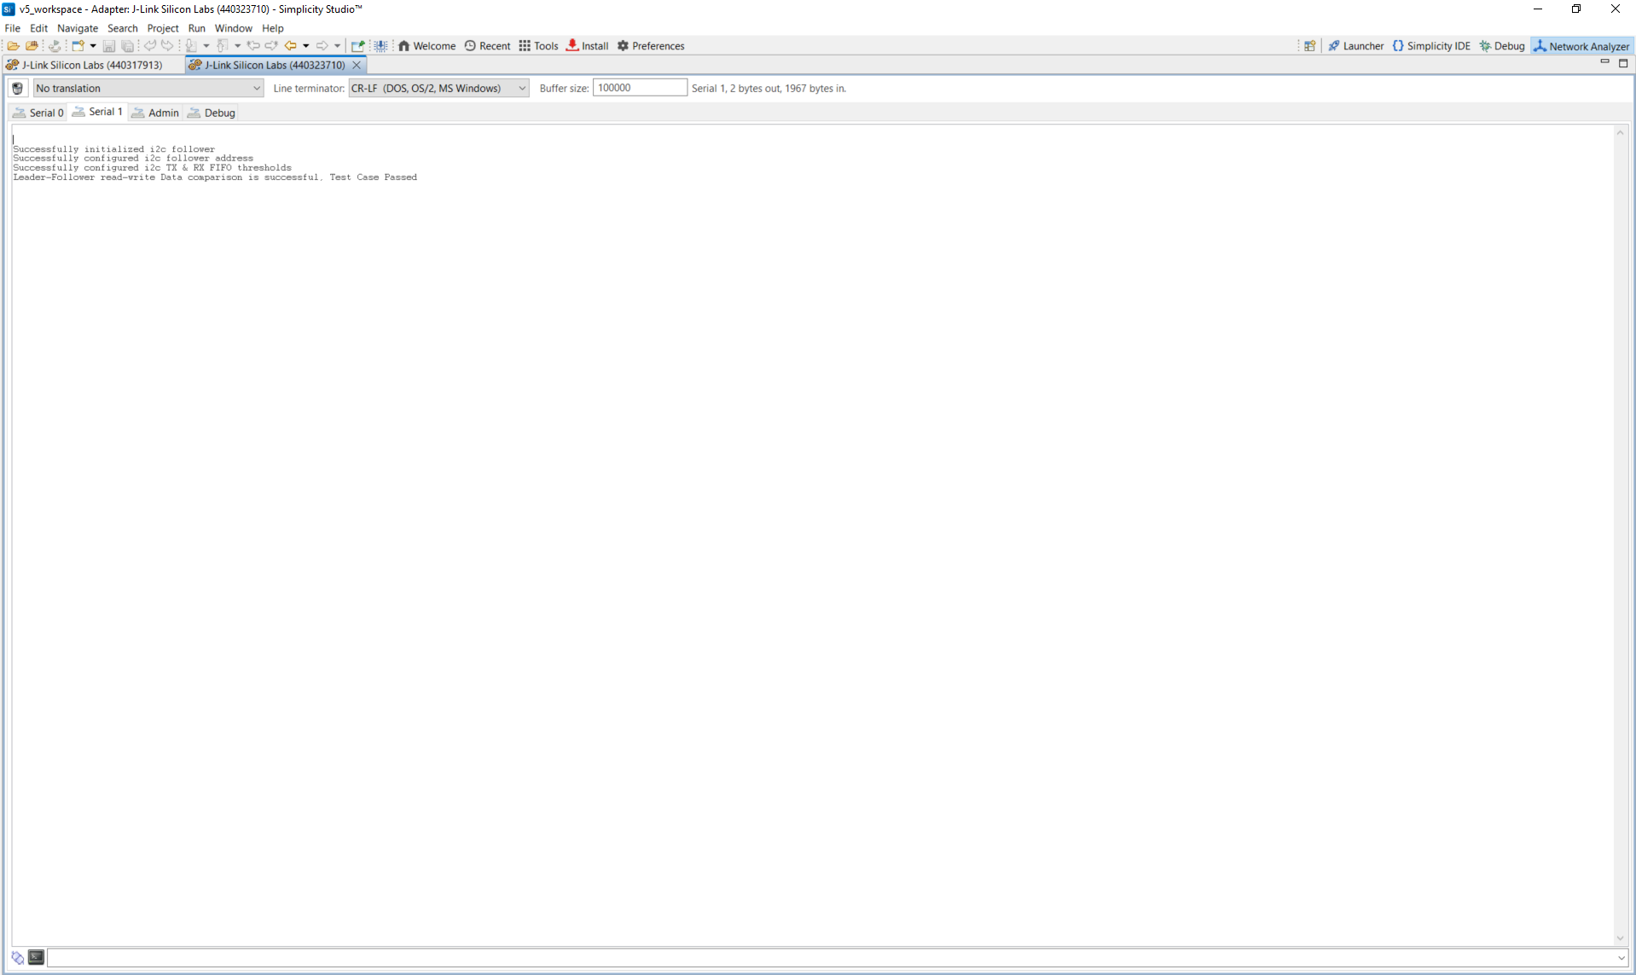Screen dimensions: 1636x975
Task: Open the Install tool with red download icon
Action: coord(588,46)
